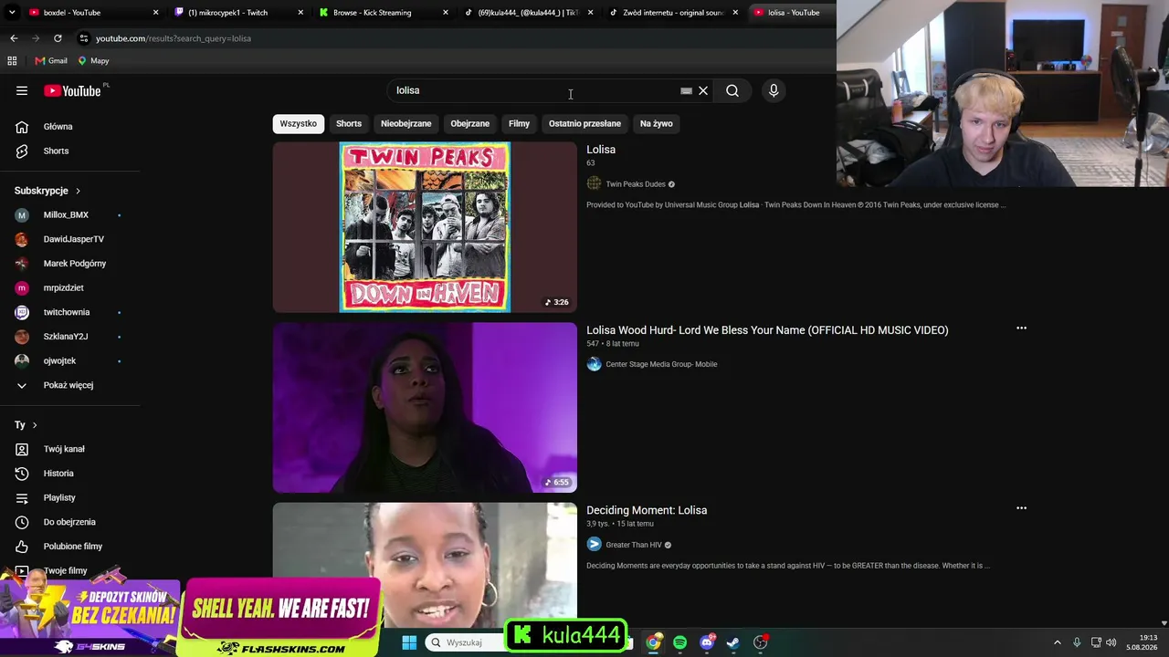
Task: Open the on-screen keyboard in search box
Action: point(686,90)
